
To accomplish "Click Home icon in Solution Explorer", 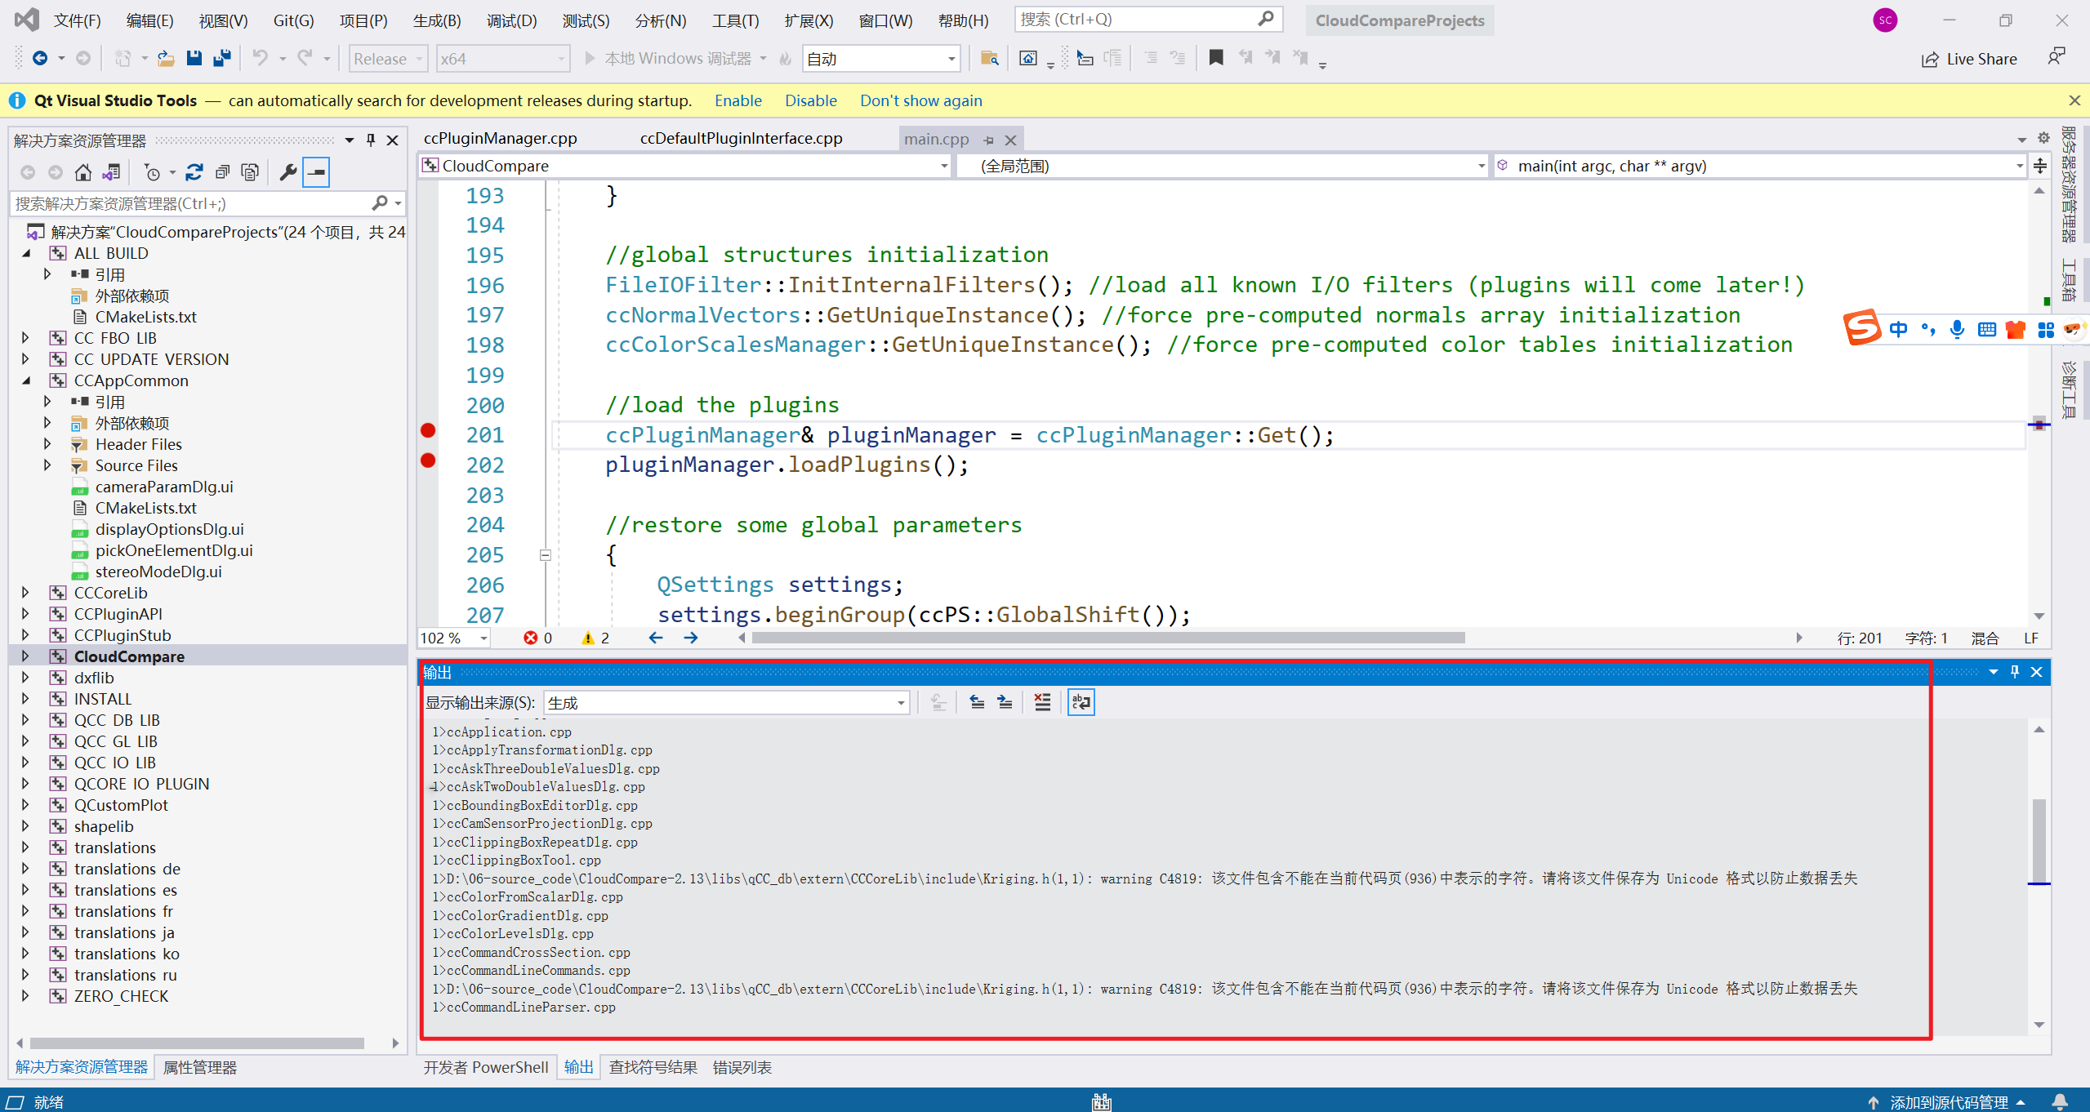I will click(x=82, y=172).
